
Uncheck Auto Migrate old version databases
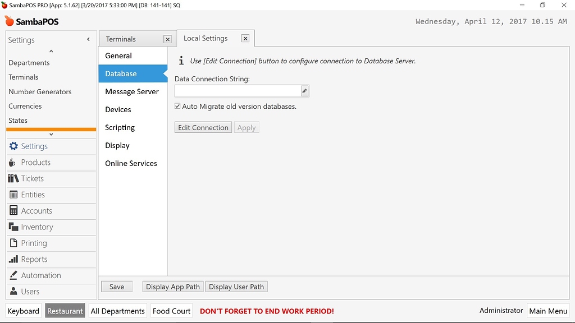coord(177,105)
